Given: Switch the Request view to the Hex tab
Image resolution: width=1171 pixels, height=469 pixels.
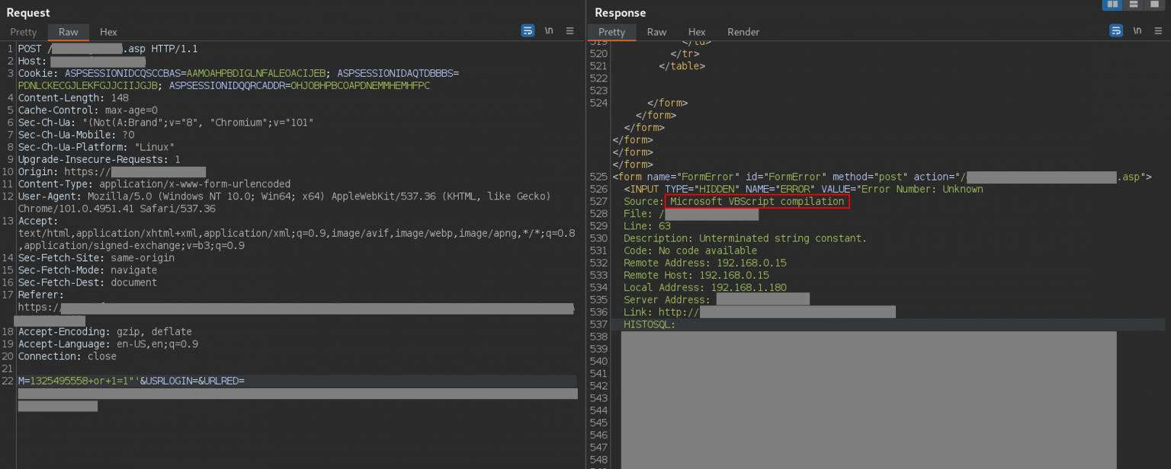Looking at the screenshot, I should point(107,32).
